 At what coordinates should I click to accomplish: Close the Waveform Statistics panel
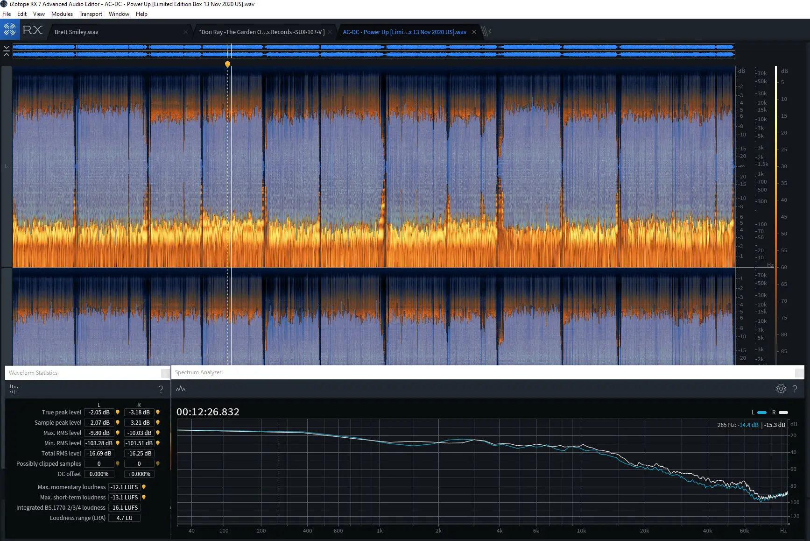(165, 373)
